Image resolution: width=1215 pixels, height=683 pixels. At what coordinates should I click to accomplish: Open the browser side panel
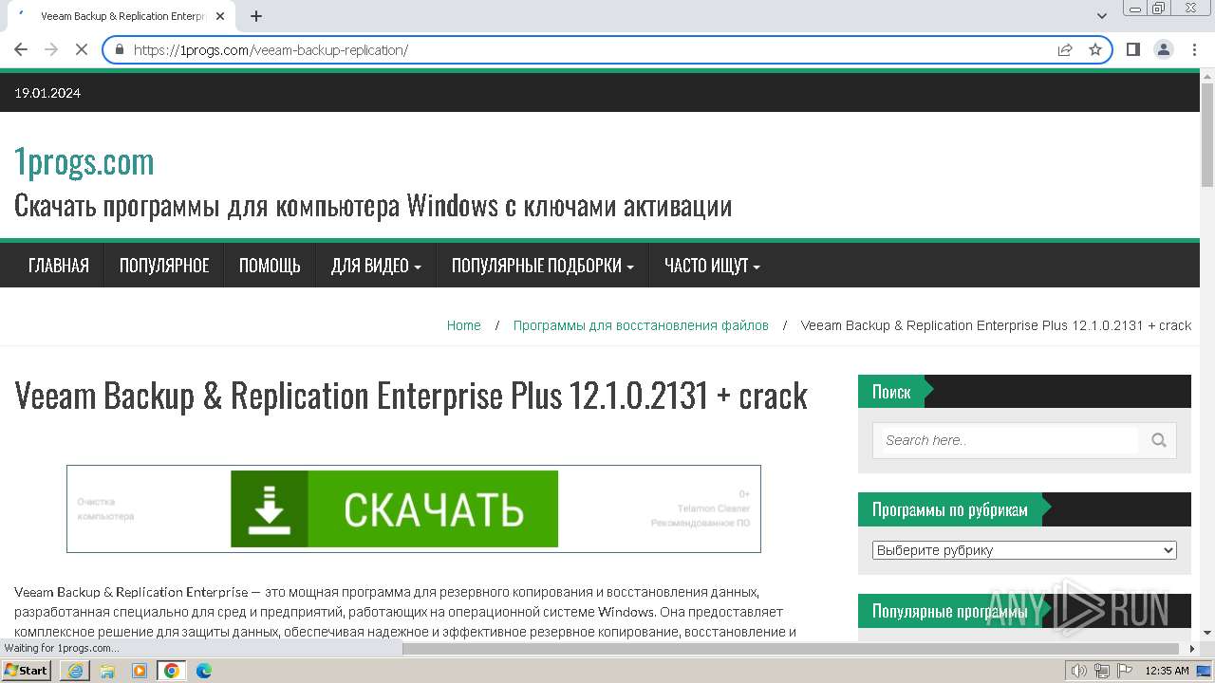1133,49
